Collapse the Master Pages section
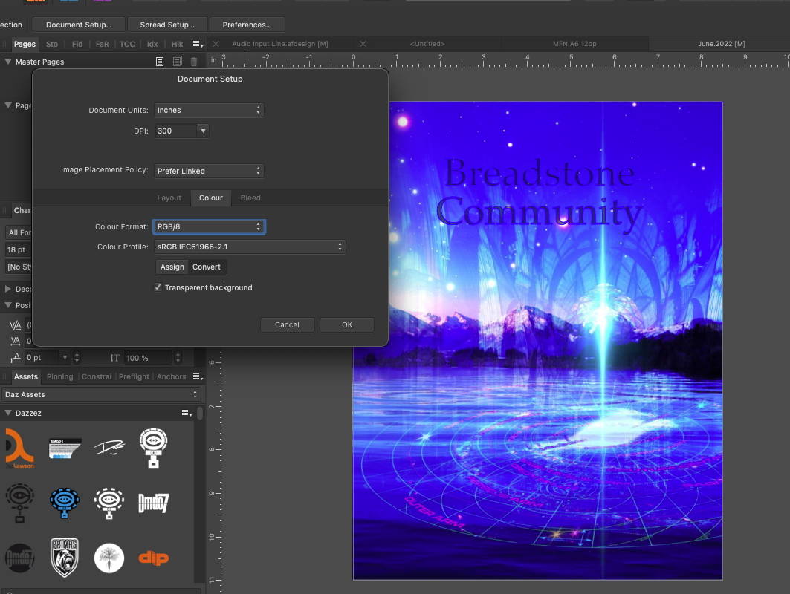790x594 pixels. pos(8,62)
